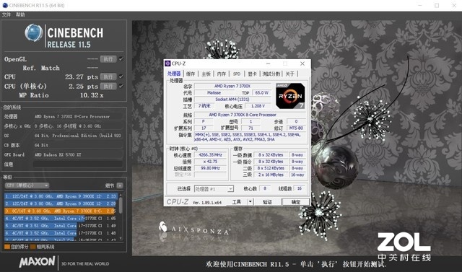Screen dimensions: 462x272
Task: Click the core speed value 4266.35 MHz
Action: pyautogui.click(x=210, y=155)
